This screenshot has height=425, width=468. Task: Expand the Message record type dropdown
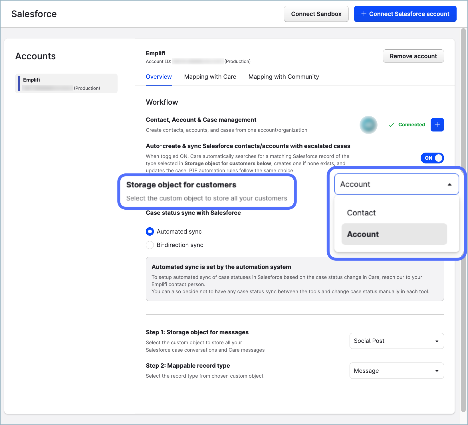click(x=396, y=371)
